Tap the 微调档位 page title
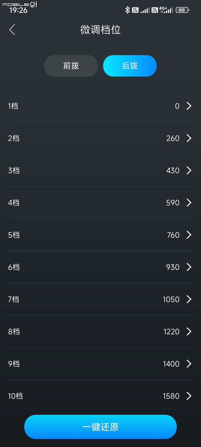Screen dimensions: 201x447 point(100,30)
